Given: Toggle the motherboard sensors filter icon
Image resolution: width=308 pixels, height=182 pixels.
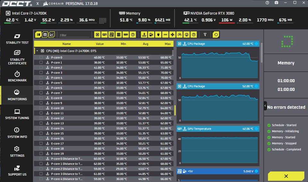Looking at the screenshot, I should [112, 35].
